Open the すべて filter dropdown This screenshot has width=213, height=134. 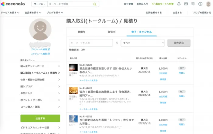pyautogui.click(x=142, y=43)
